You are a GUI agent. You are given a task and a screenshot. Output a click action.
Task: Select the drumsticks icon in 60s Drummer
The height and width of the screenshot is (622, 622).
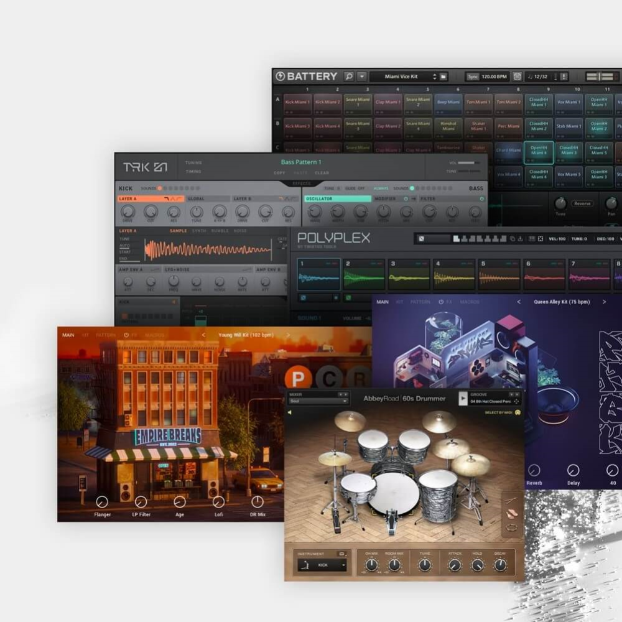[511, 500]
